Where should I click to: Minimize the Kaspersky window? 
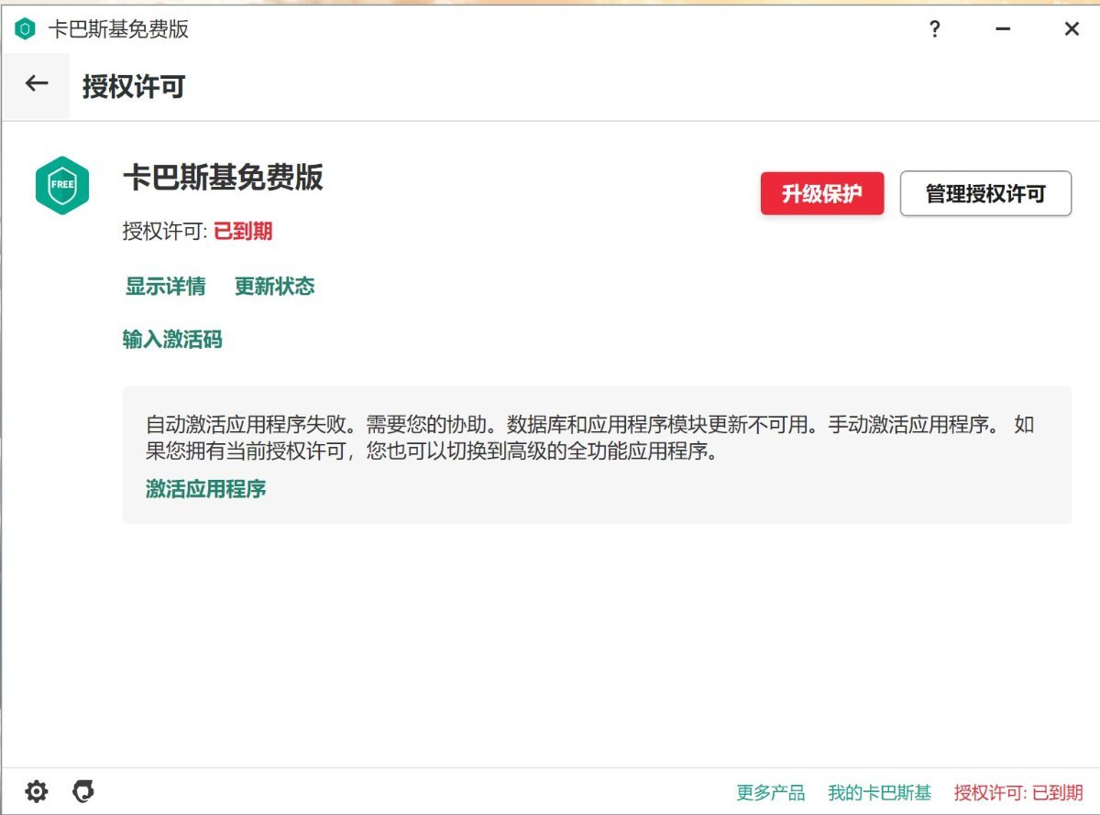(1003, 29)
